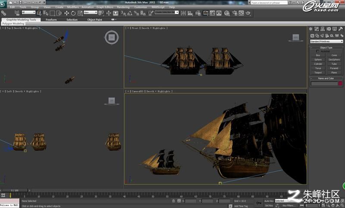Viewport: 345px width, 208px height.
Task: Select the Select and Move tool
Action: [x=67, y=13]
